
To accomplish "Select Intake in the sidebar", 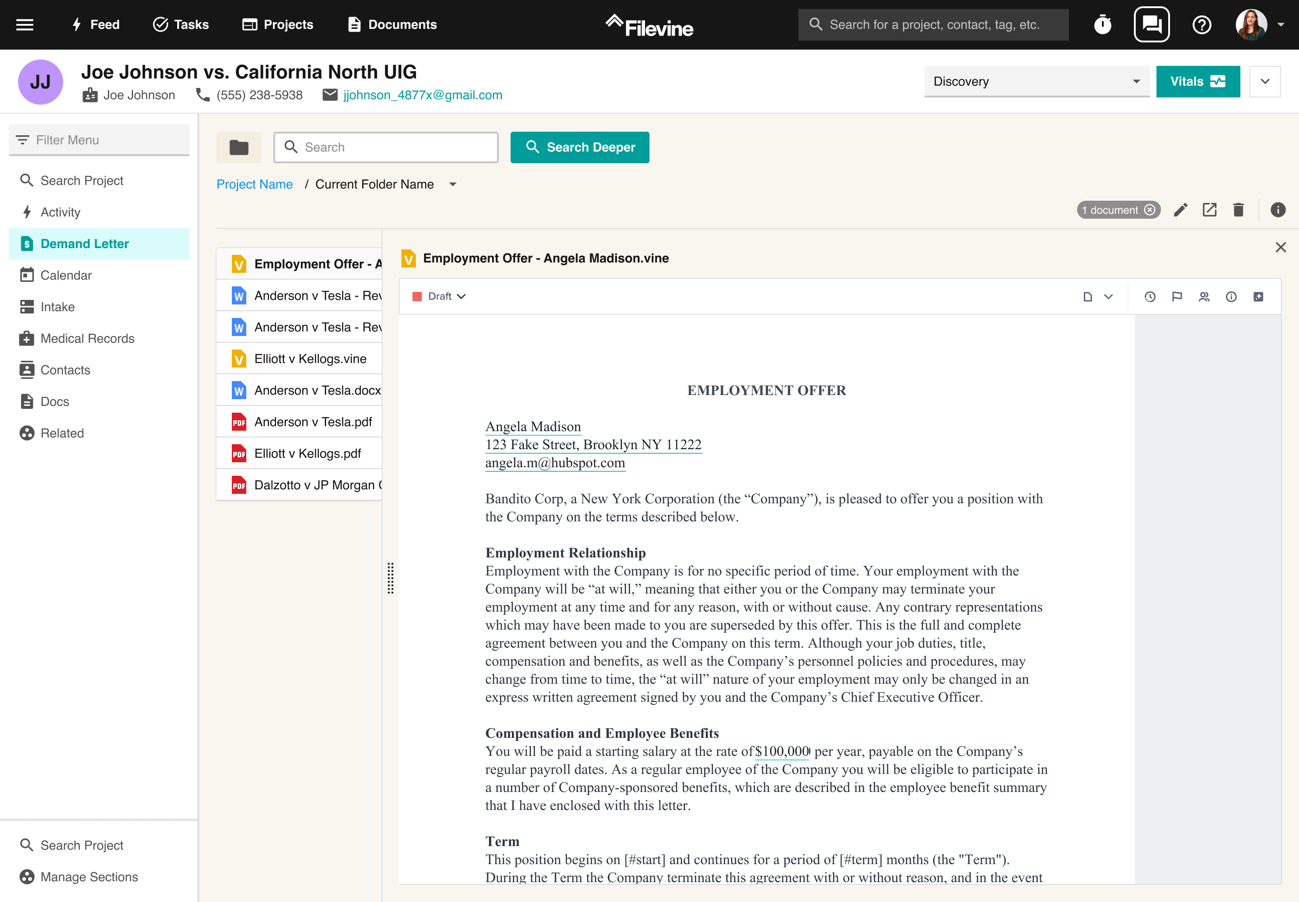I will [x=100, y=307].
